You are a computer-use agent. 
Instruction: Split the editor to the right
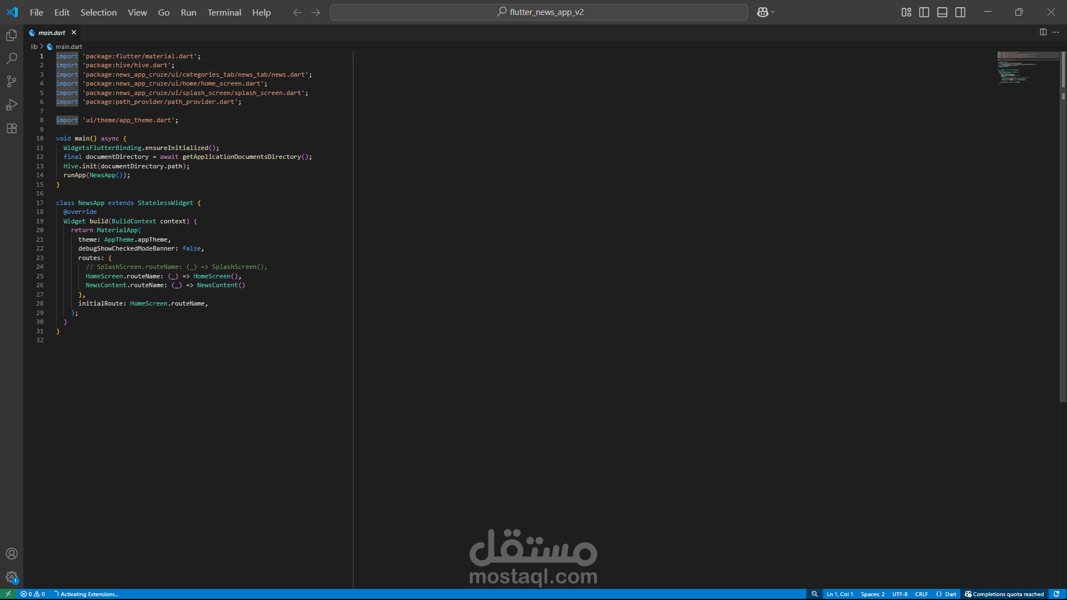click(1043, 32)
